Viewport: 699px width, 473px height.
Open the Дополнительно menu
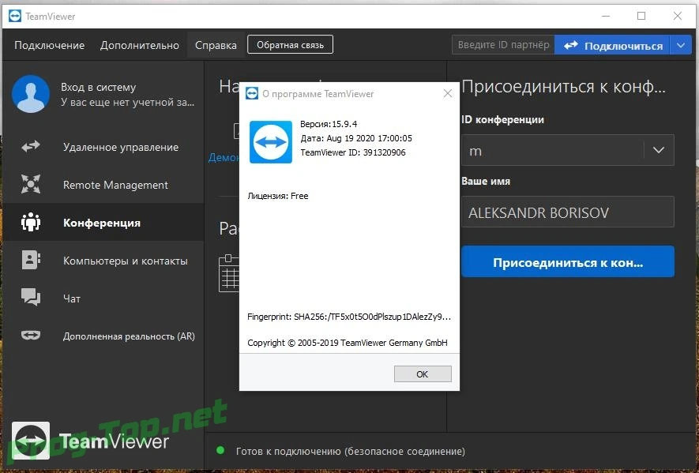pos(140,45)
